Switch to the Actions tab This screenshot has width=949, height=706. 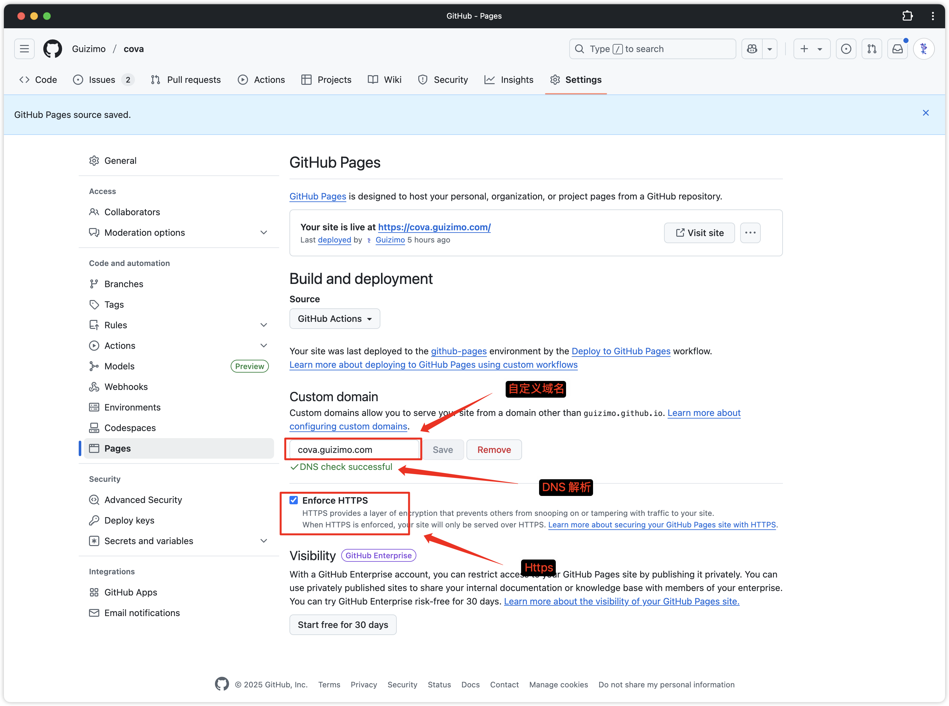tap(261, 80)
